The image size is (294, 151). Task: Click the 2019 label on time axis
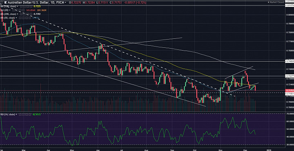coord(269,150)
